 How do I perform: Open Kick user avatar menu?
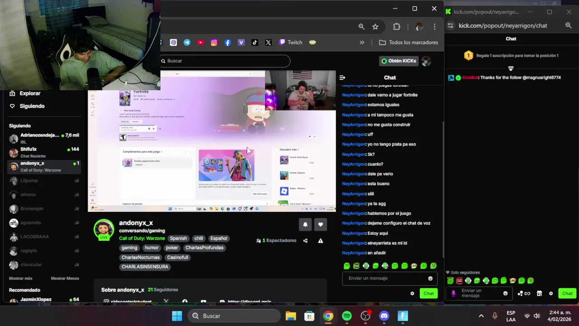click(x=426, y=61)
